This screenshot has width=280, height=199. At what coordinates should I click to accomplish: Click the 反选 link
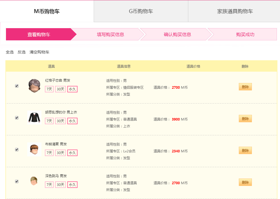[22, 52]
